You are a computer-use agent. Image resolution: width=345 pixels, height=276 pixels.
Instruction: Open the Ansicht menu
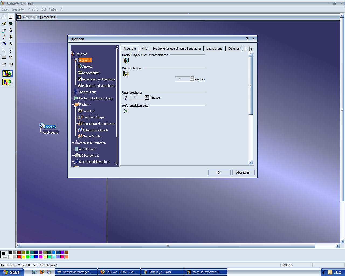tap(33, 9)
